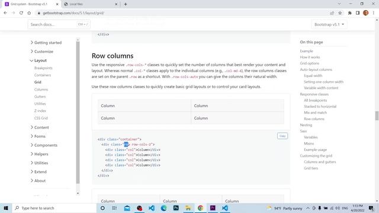Expand the Forms section
Screen dimensions: 379x213
tap(38, 136)
